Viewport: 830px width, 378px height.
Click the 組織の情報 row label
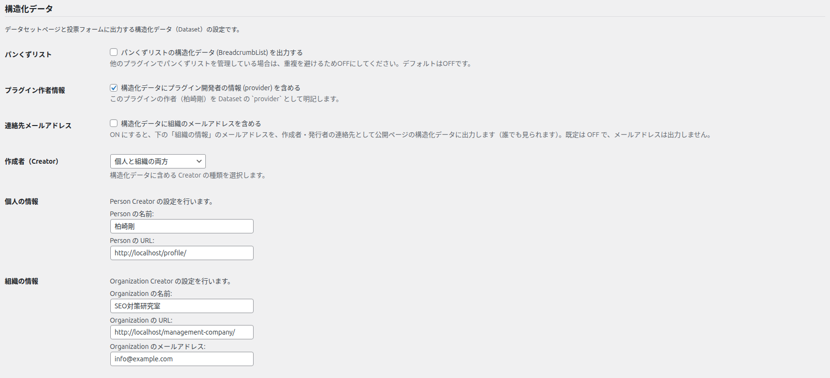point(21,281)
